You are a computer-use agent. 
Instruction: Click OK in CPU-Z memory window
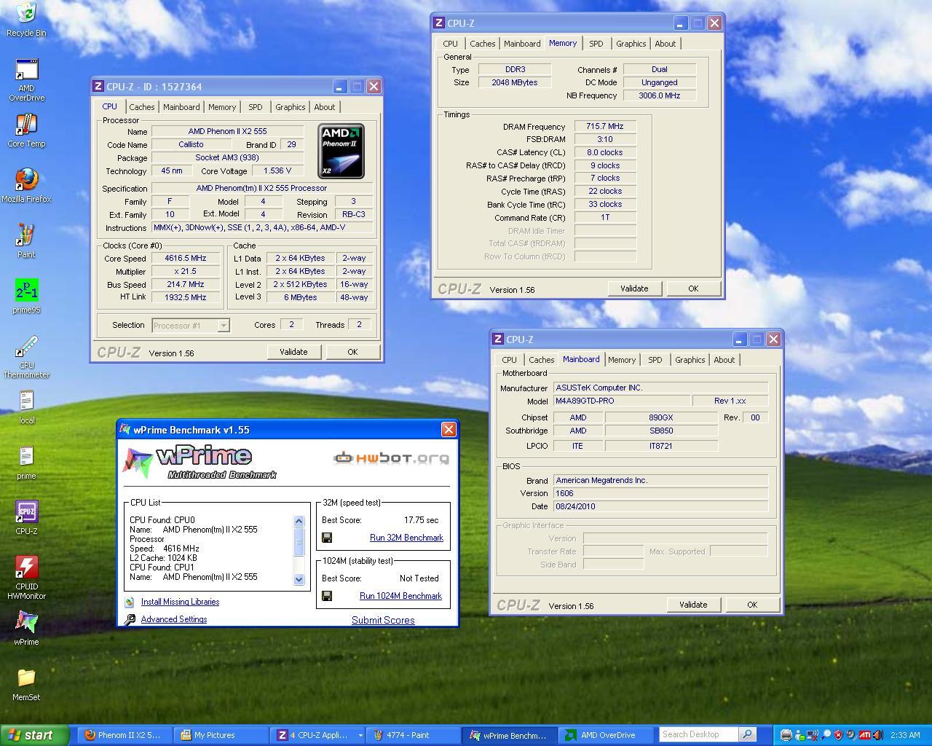[693, 288]
